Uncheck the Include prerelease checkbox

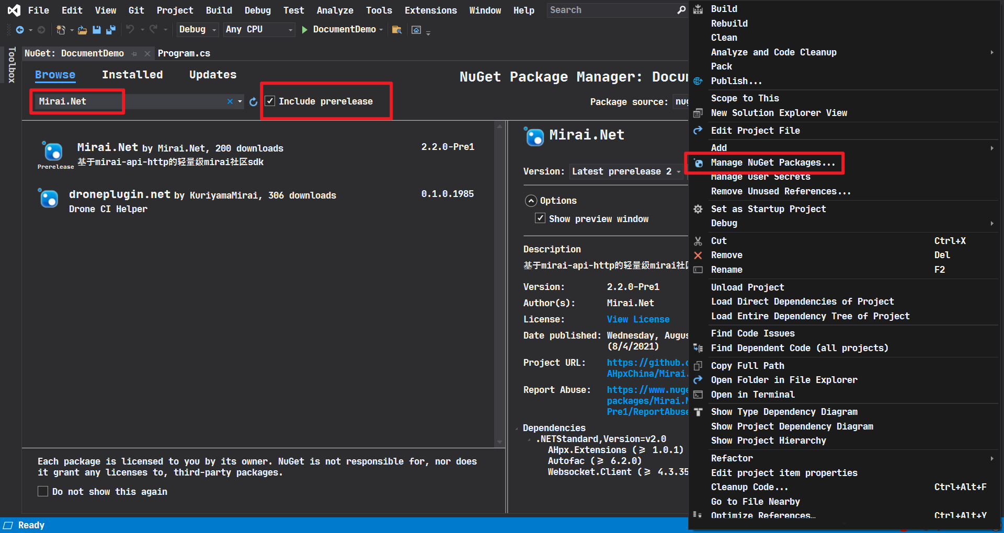pos(270,101)
